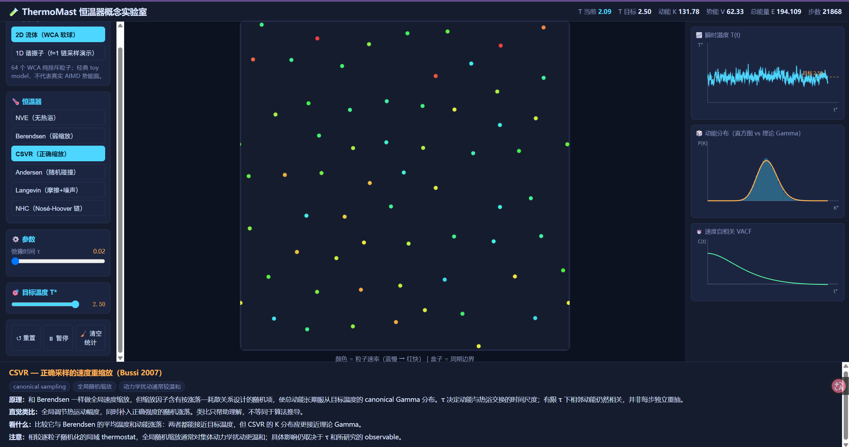This screenshot has height=447, width=849.
Task: Select the 2D 流体 (WCA 软球) system
Action: (x=58, y=35)
